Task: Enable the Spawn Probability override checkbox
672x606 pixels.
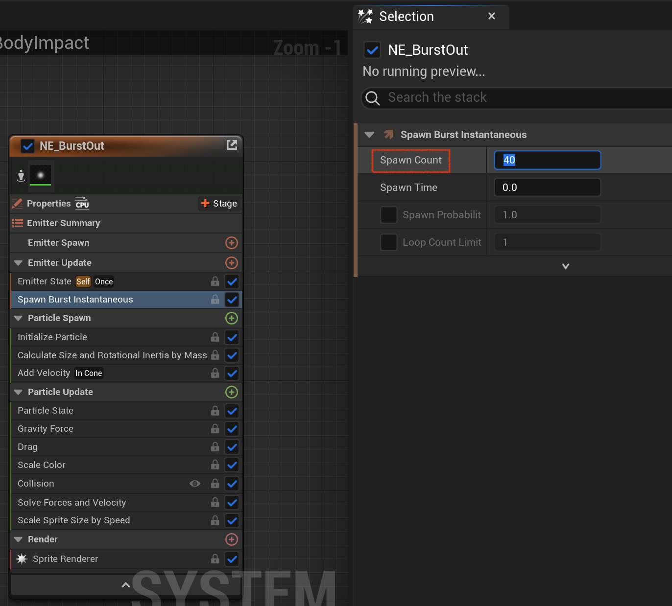Action: pos(389,215)
